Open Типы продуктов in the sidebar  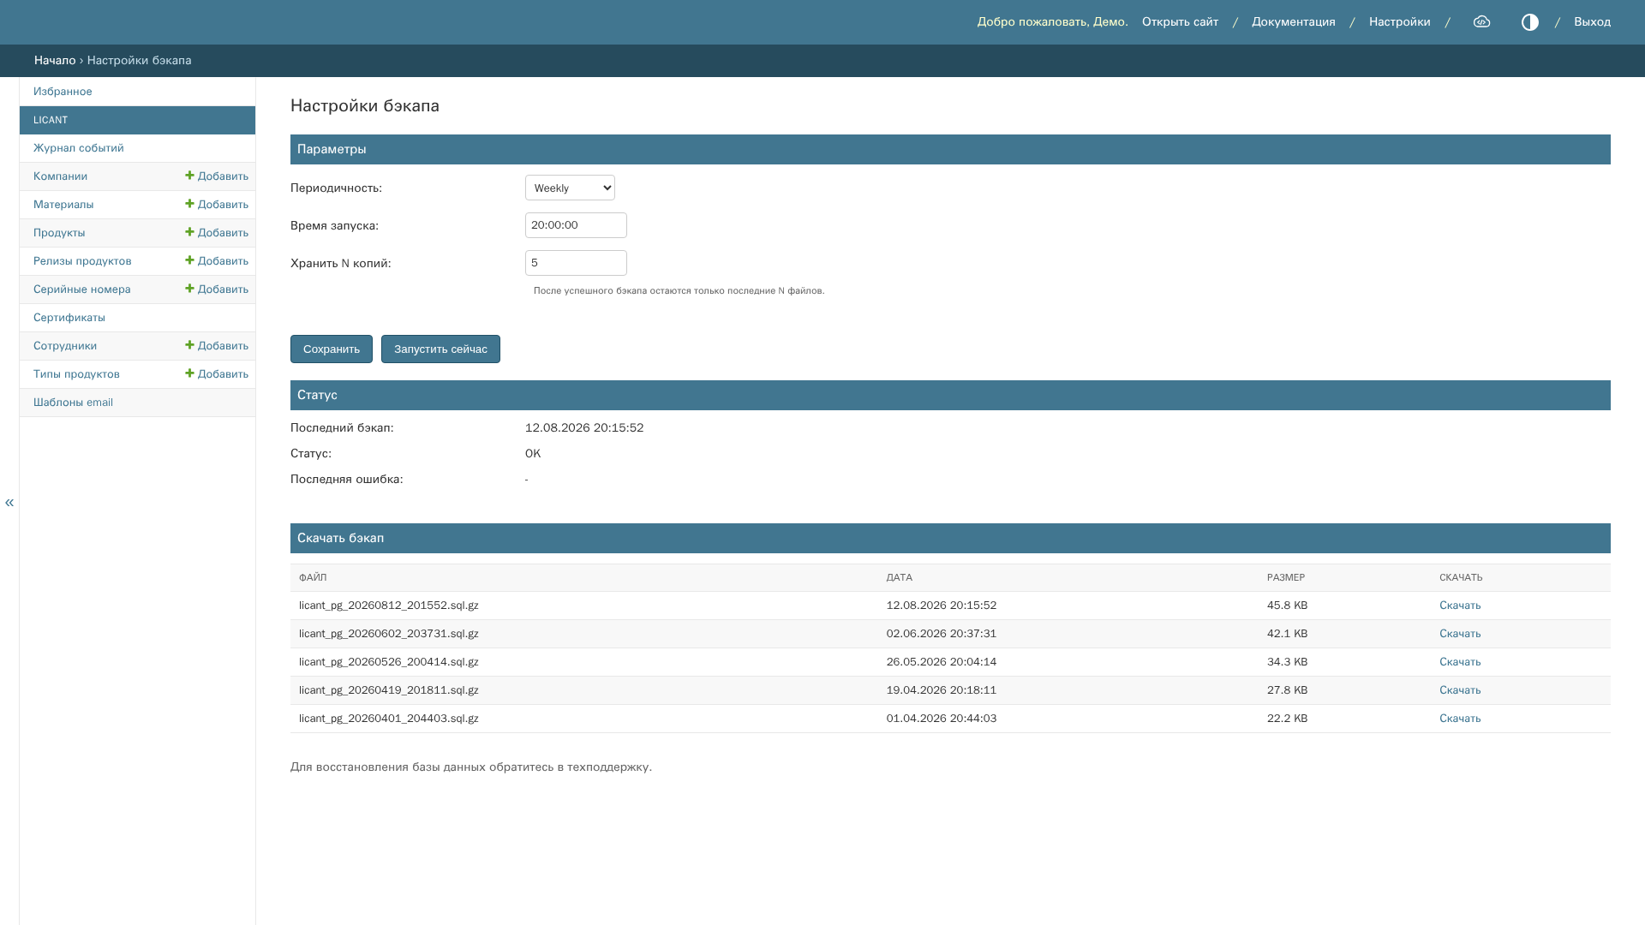[76, 374]
